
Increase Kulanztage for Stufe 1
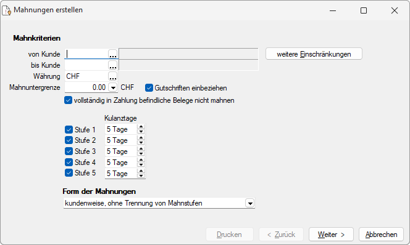[x=141, y=127]
